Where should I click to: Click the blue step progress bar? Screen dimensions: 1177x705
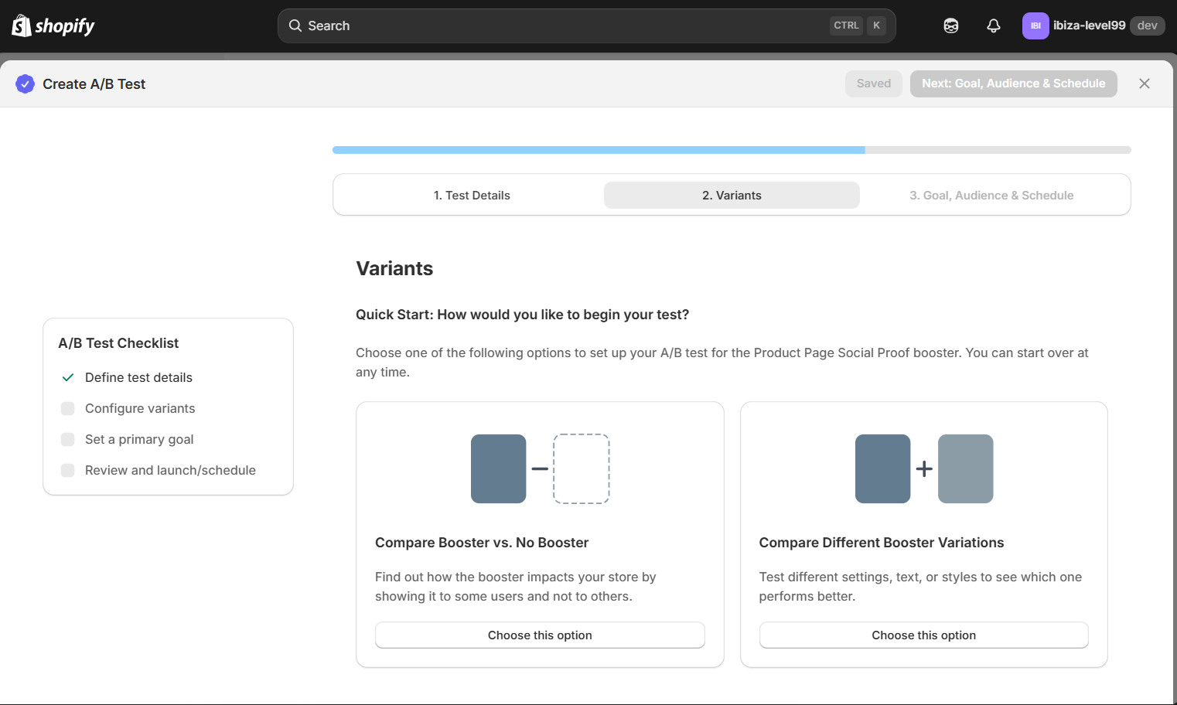click(599, 150)
